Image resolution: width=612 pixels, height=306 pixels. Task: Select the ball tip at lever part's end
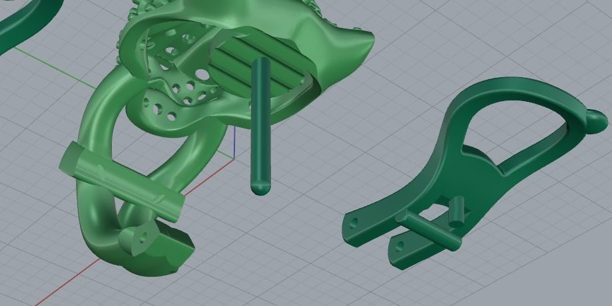coord(597,122)
